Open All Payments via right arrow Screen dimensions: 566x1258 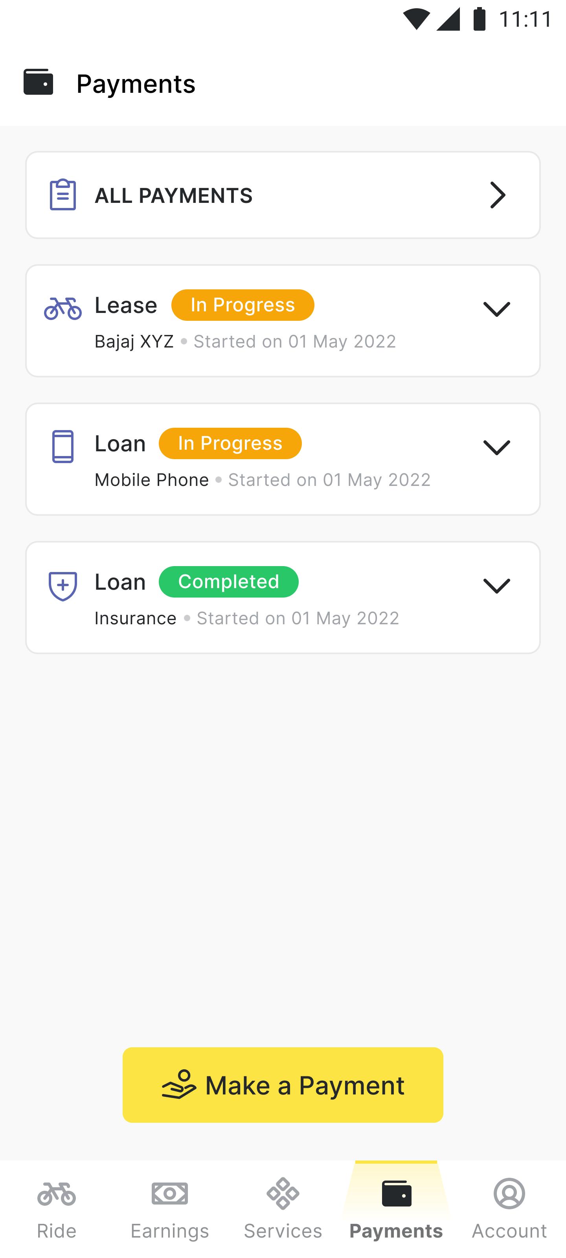[x=498, y=195]
